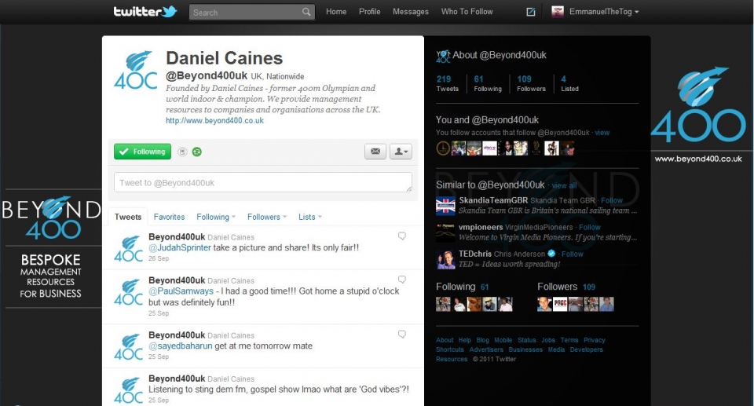The height and width of the screenshot is (406, 754).
Task: Open the Help footer link
Action: pyautogui.click(x=464, y=340)
